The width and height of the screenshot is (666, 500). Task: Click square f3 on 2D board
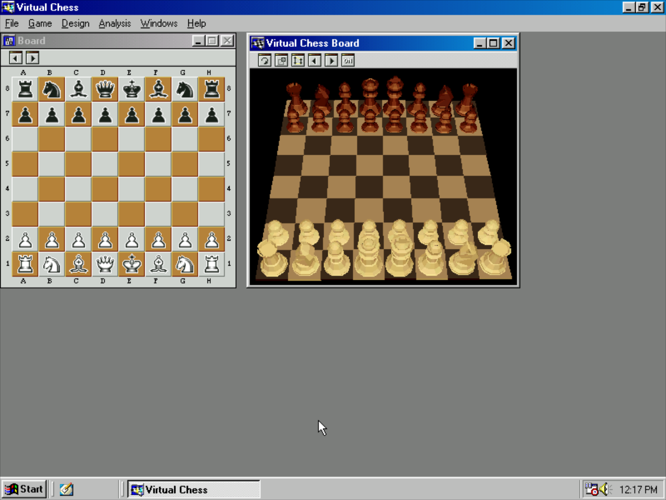pos(158,214)
